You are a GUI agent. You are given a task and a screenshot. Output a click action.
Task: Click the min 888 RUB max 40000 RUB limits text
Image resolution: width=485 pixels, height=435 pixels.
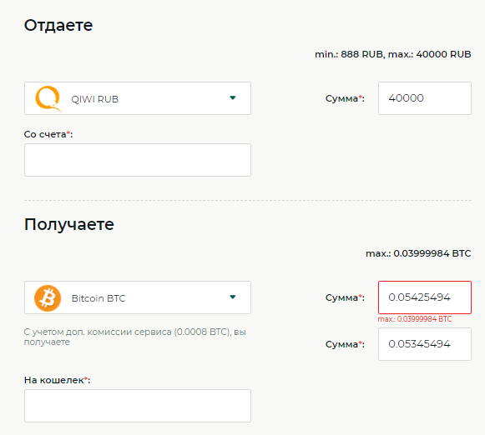pos(393,54)
